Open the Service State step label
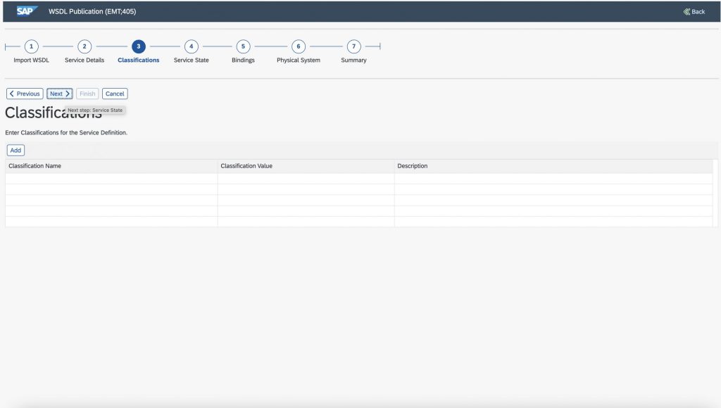The width and height of the screenshot is (721, 408). pos(192,60)
